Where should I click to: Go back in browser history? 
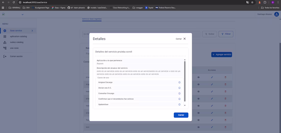(3, 2)
